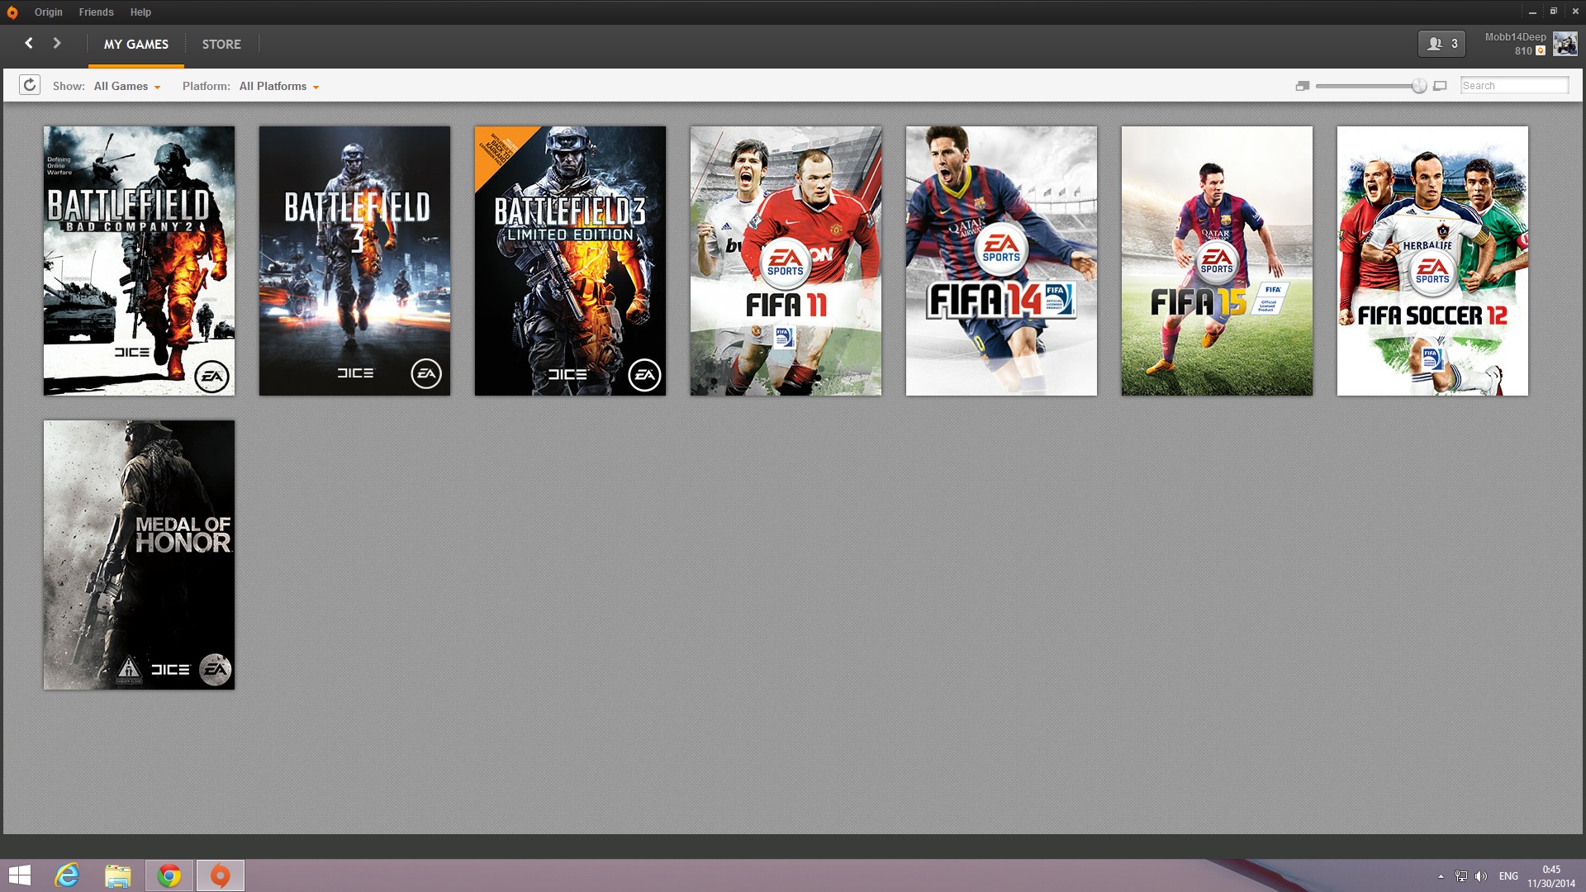Expand the All Platforms dropdown

point(279,86)
